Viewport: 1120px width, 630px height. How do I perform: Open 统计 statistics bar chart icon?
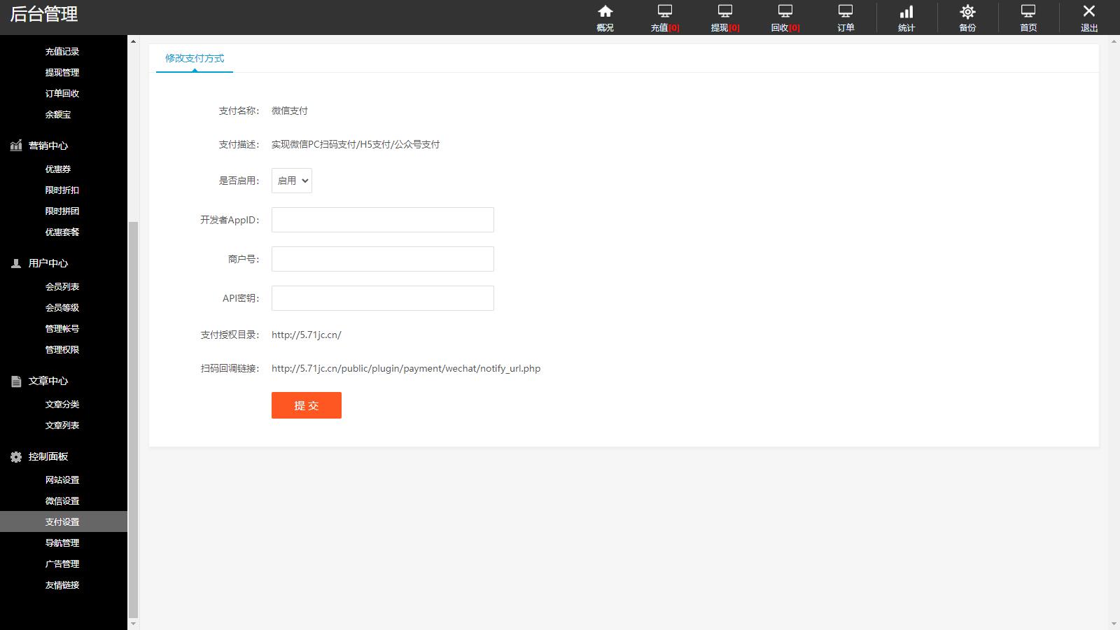(906, 12)
